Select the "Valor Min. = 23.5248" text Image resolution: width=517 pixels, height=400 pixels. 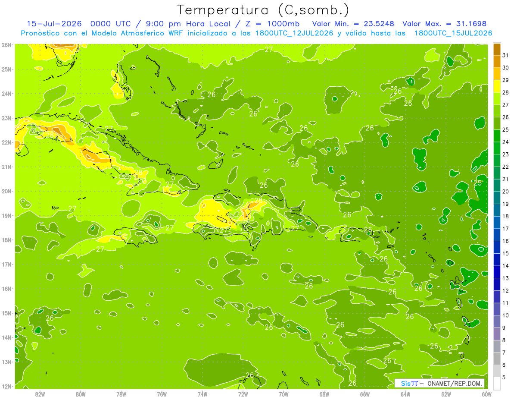click(x=352, y=24)
